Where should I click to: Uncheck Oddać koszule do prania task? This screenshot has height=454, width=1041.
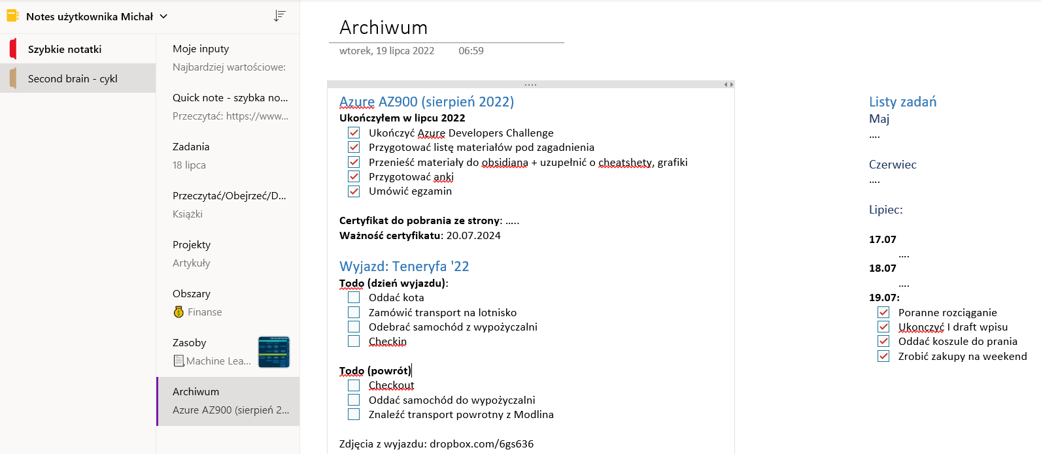pyautogui.click(x=883, y=341)
